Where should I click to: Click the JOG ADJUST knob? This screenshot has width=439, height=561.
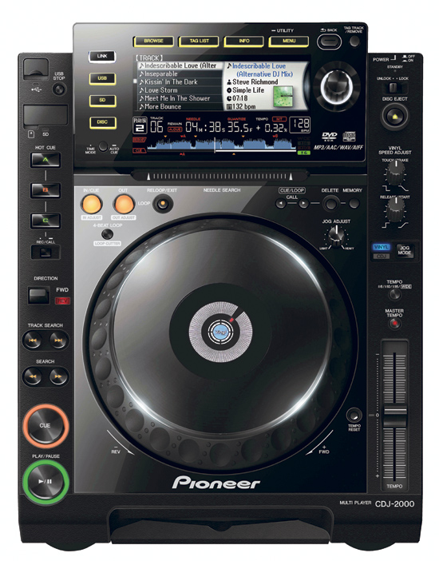[336, 235]
